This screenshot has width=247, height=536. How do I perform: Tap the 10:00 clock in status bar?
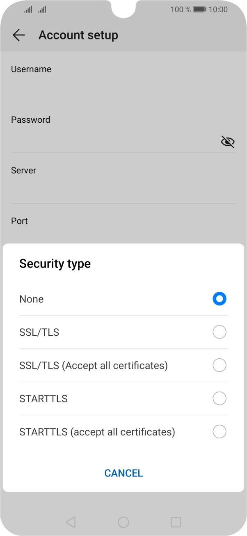pyautogui.click(x=218, y=9)
